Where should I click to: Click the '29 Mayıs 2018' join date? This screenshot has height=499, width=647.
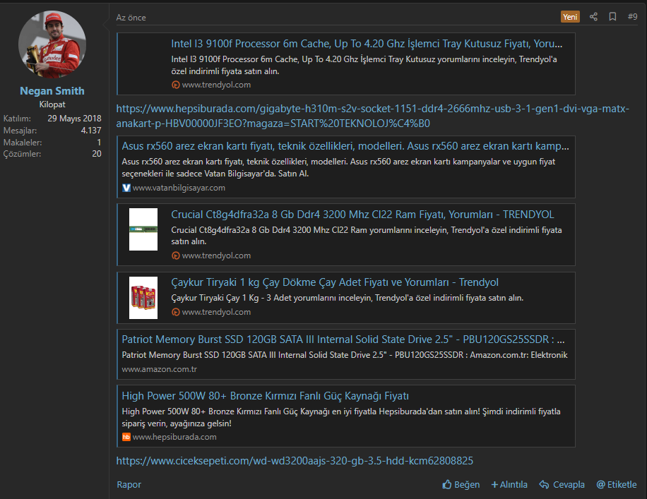click(74, 119)
